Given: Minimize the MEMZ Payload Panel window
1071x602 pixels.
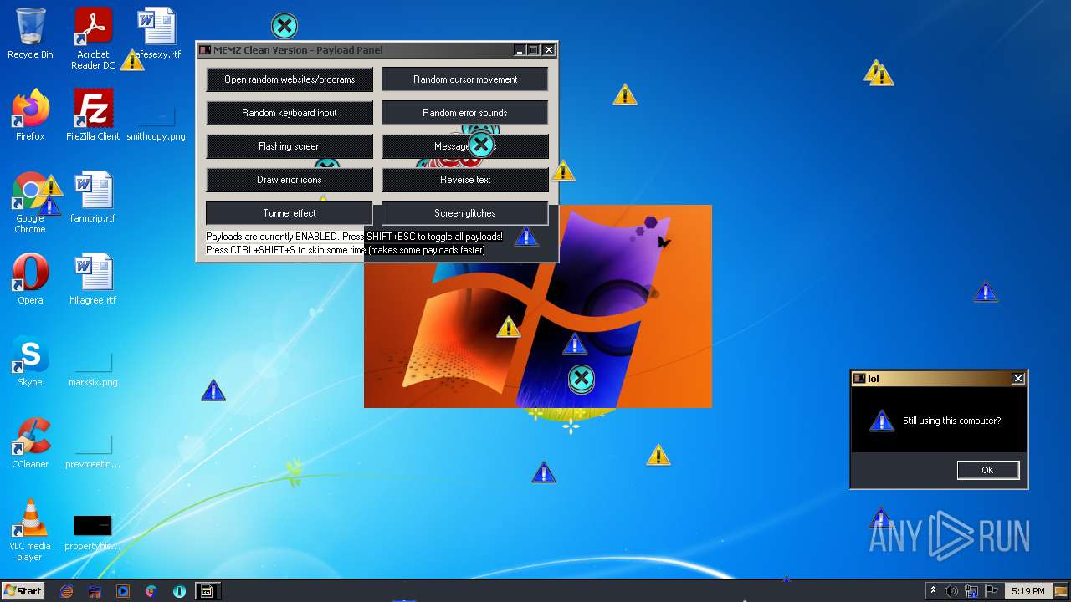Looking at the screenshot, I should (520, 50).
